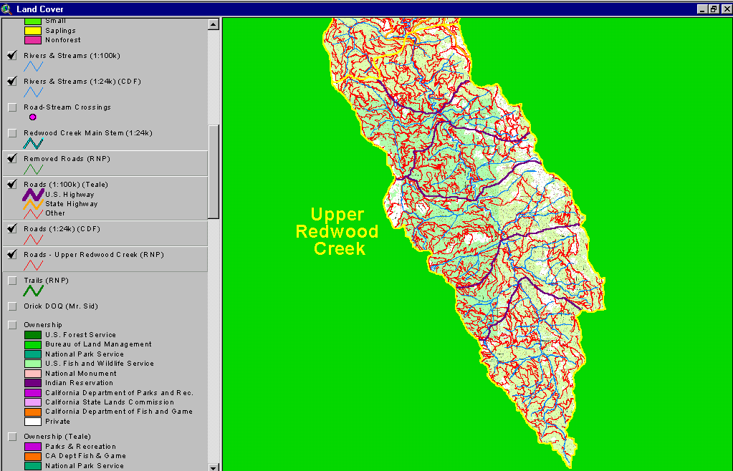Hide the Removed Roads (RNP) layer checkbox
733x471 pixels.
tap(12, 159)
